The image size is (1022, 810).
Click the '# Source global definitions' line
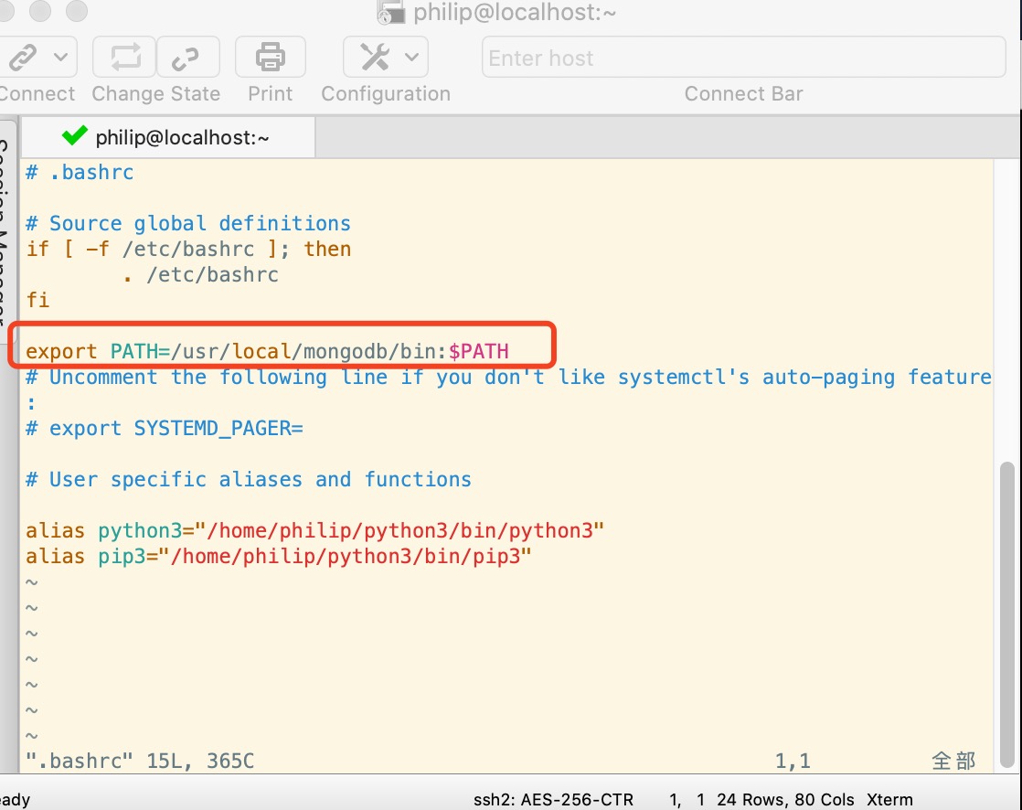click(187, 223)
